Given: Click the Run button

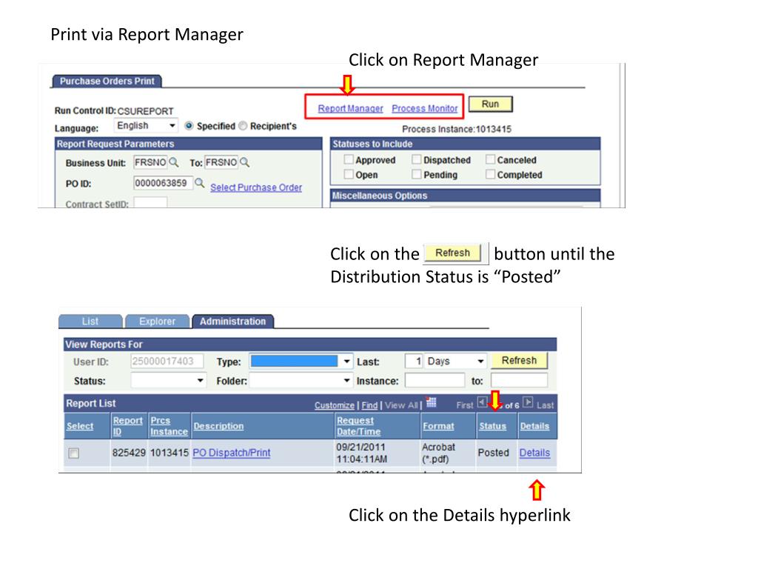Looking at the screenshot, I should 490,104.
